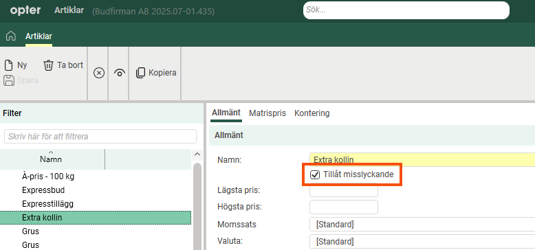Click the Home icon tab
The height and width of the screenshot is (250, 535).
11,36
